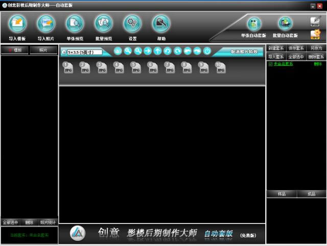Click 取消照片特效 cancel photo effects
This screenshot has width=327, height=246.
click(244, 52)
